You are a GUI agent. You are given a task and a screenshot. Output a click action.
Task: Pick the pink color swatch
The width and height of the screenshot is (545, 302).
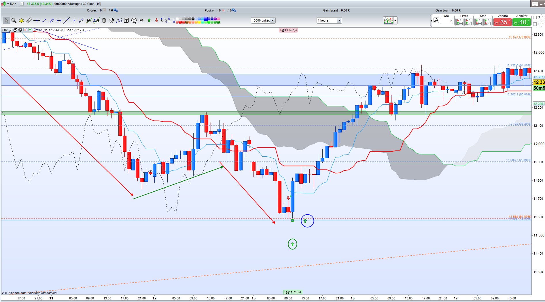(x=218, y=19)
